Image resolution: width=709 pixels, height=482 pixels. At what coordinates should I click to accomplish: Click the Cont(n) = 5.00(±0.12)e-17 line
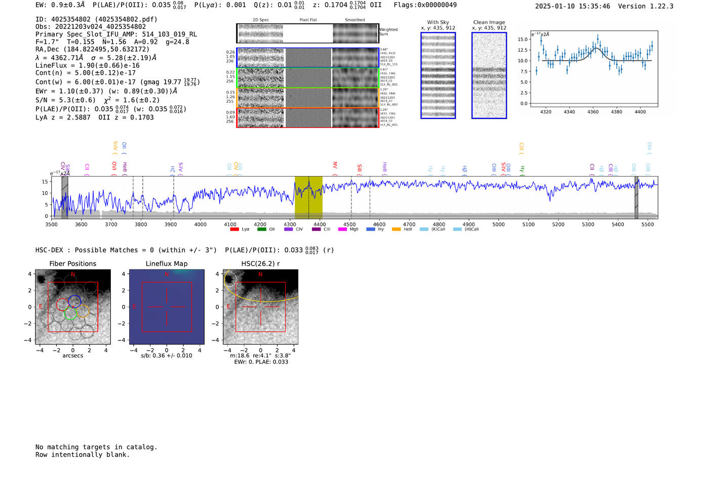(x=86, y=73)
